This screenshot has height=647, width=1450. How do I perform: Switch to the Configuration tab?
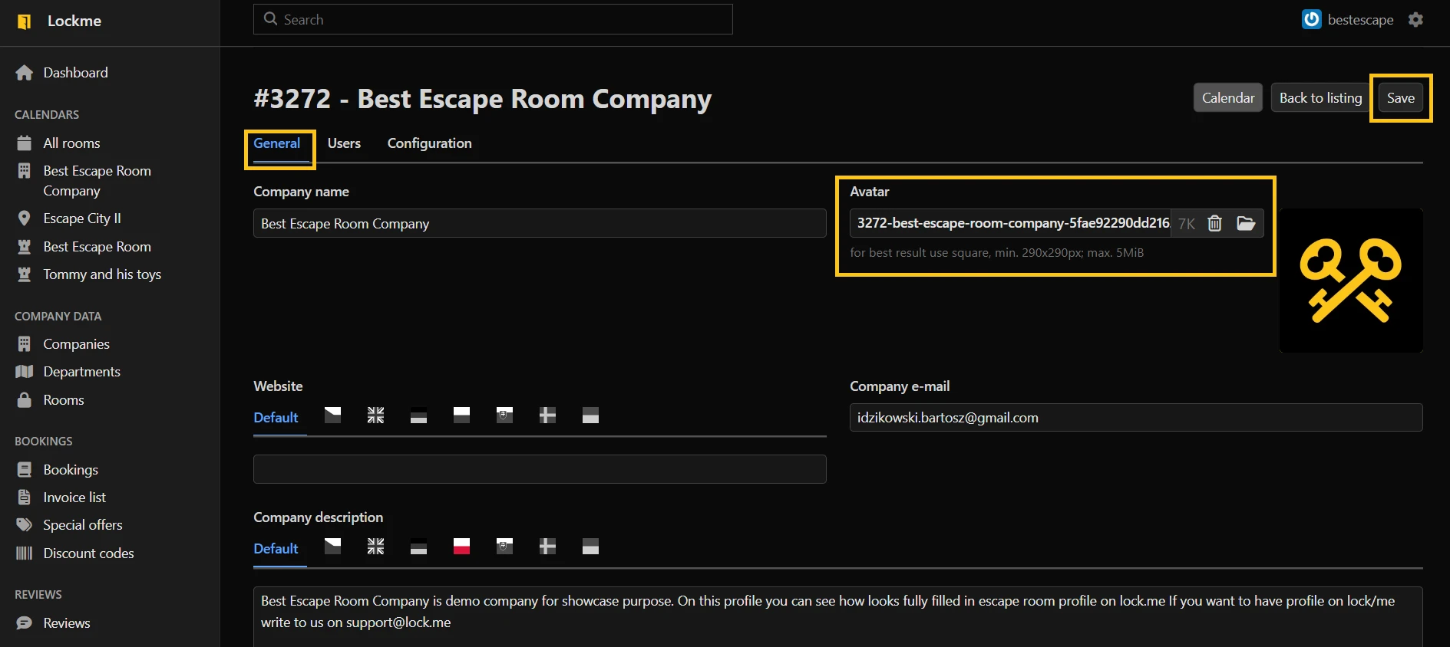429,143
